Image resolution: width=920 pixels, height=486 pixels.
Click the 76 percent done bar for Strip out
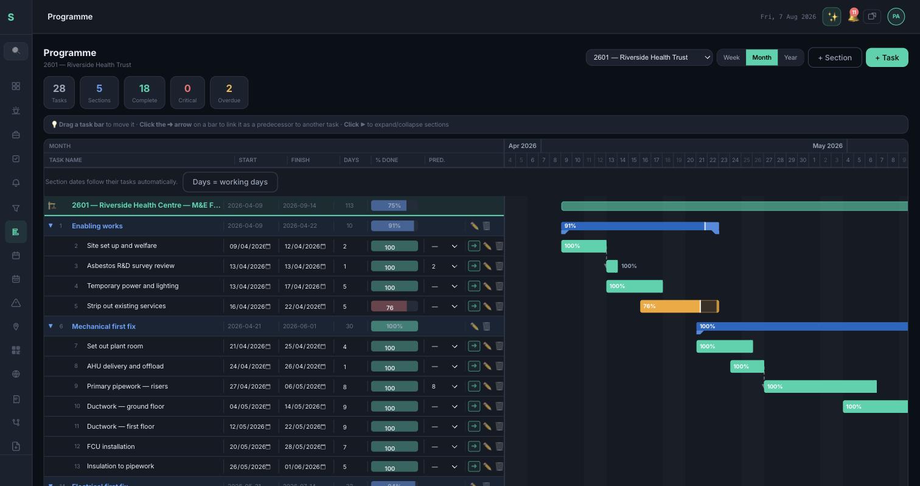(394, 306)
